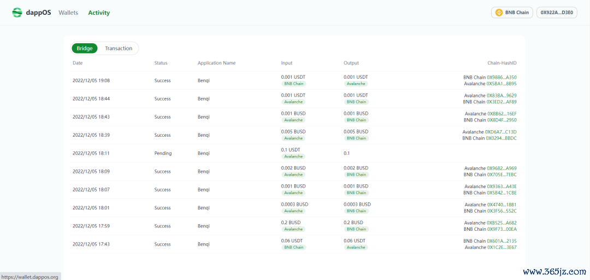
Task: Open Avalanche hash 0X5BA1...8B95
Action: point(501,84)
